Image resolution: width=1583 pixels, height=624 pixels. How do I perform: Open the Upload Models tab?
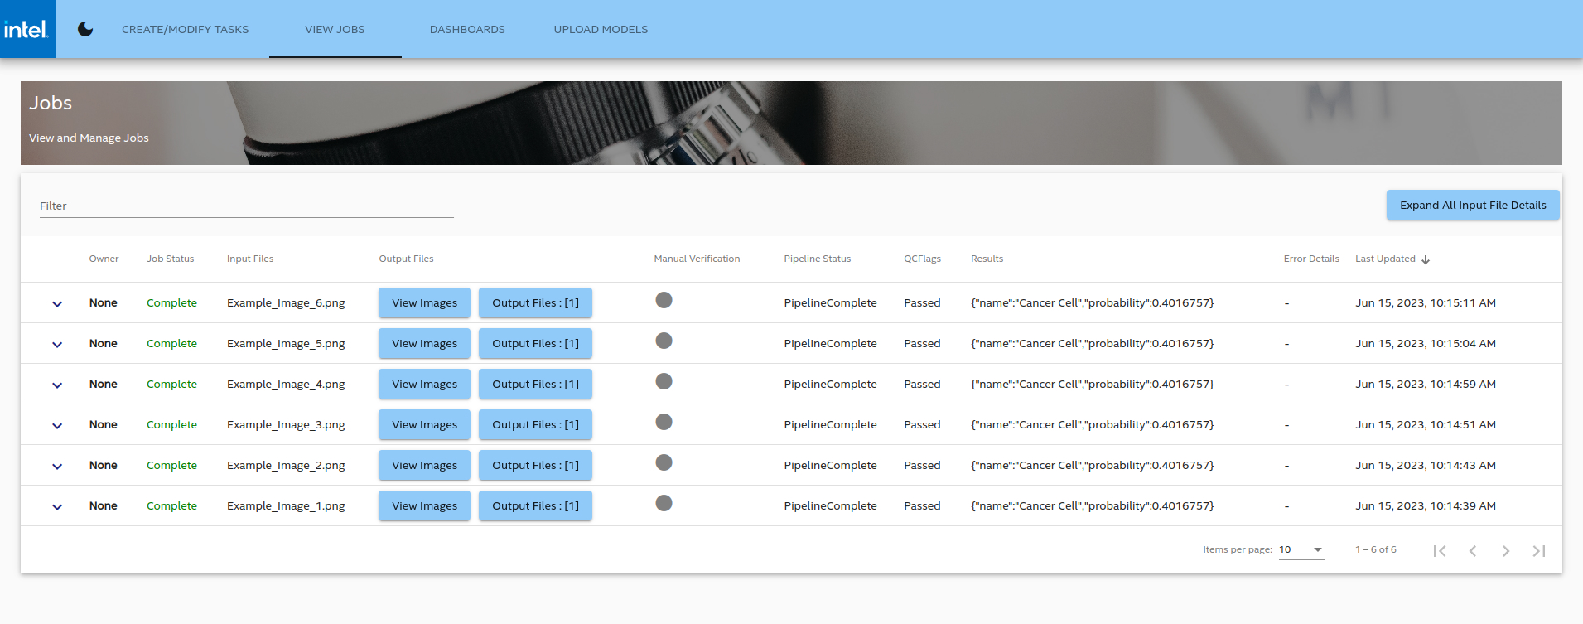pyautogui.click(x=601, y=29)
